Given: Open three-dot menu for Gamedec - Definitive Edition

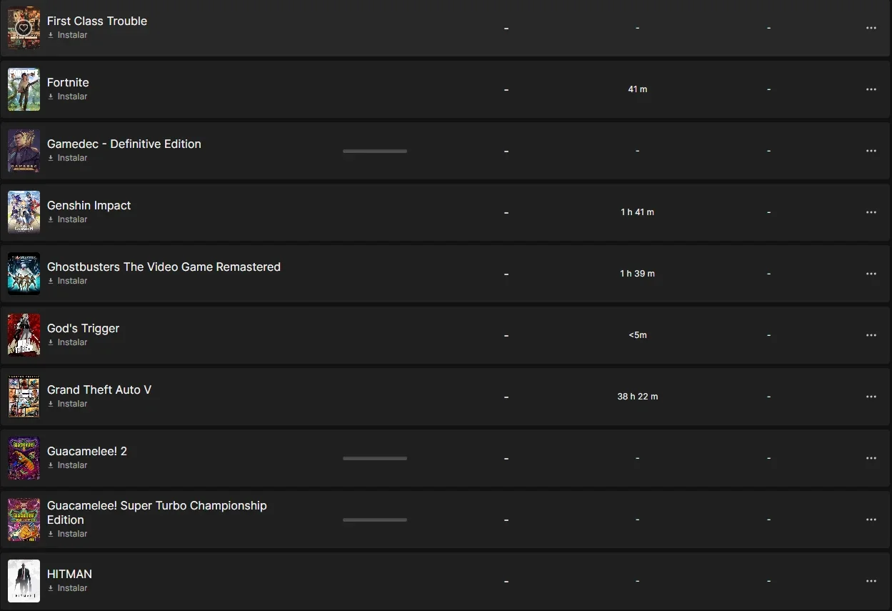Looking at the screenshot, I should tap(871, 151).
